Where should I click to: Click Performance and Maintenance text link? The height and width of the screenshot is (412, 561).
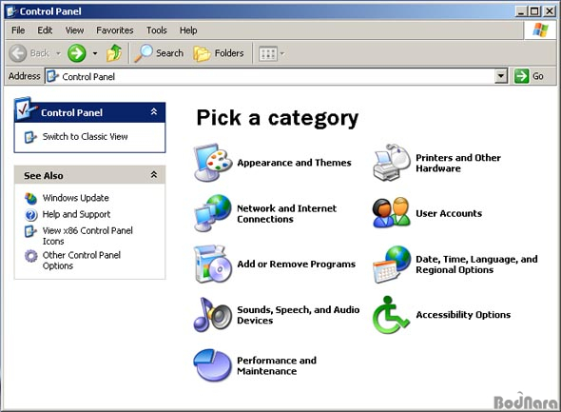tap(277, 365)
